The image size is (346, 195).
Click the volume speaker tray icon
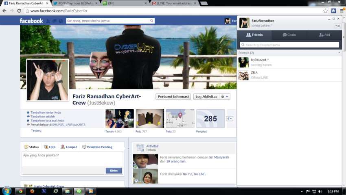[320, 191]
